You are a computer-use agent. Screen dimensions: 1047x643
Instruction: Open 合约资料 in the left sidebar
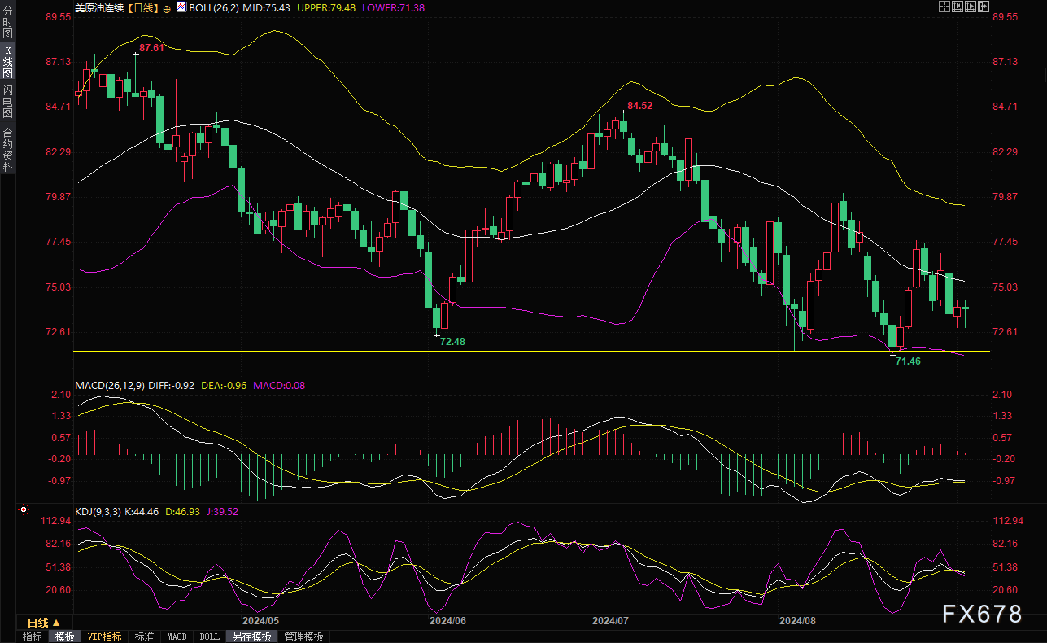point(7,149)
